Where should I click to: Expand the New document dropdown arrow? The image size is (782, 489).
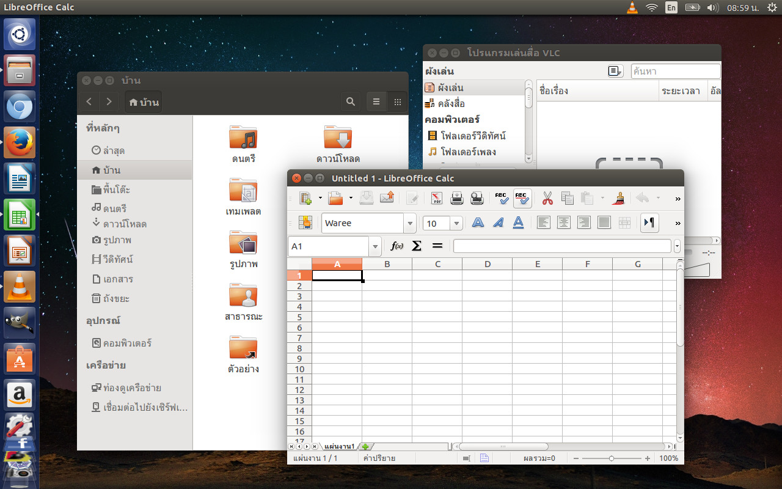pyautogui.click(x=320, y=198)
